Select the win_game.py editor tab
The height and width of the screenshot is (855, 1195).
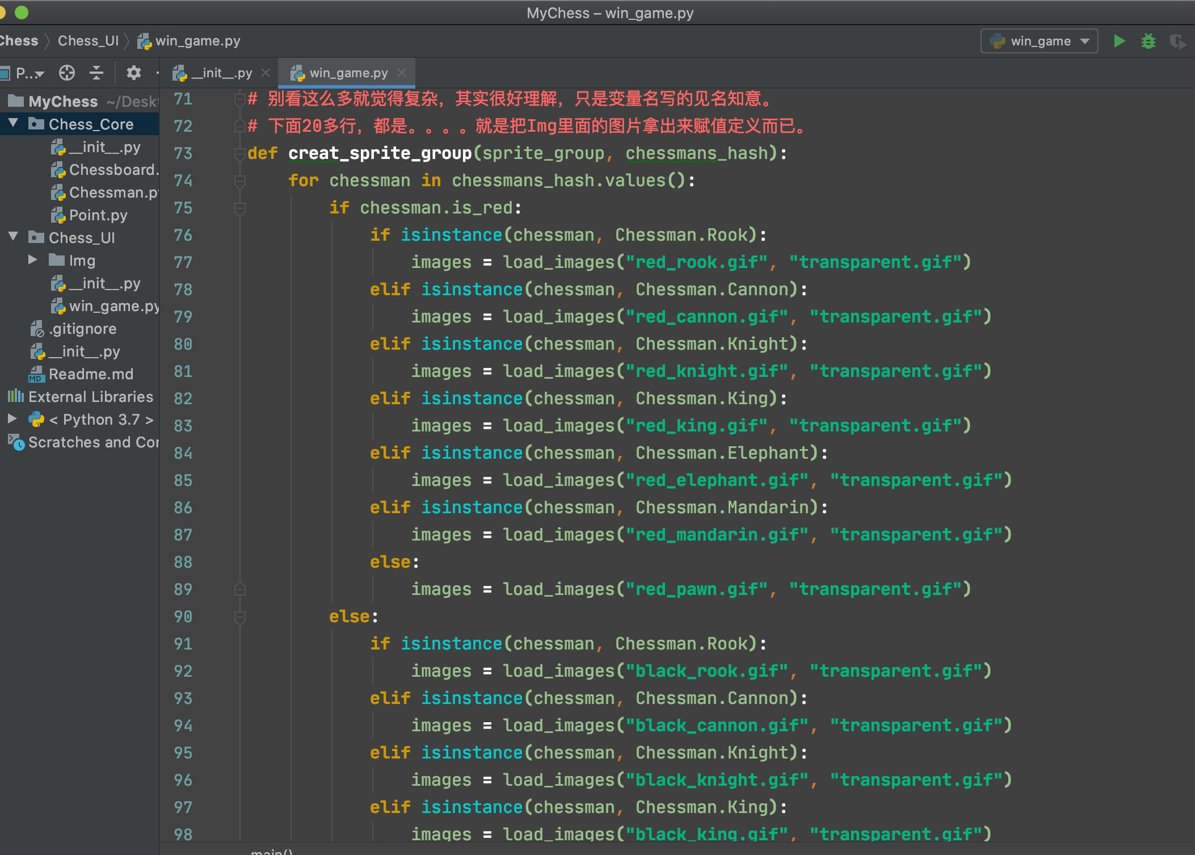coord(347,73)
